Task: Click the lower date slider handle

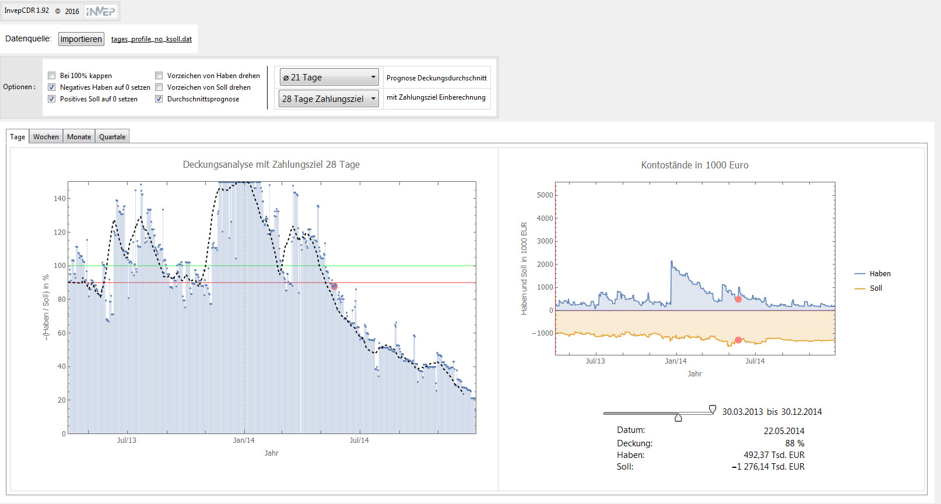Action: pyautogui.click(x=678, y=418)
